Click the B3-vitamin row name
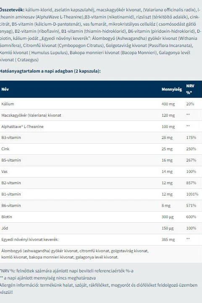Screen dimensions: 202x303 click(x=11, y=138)
